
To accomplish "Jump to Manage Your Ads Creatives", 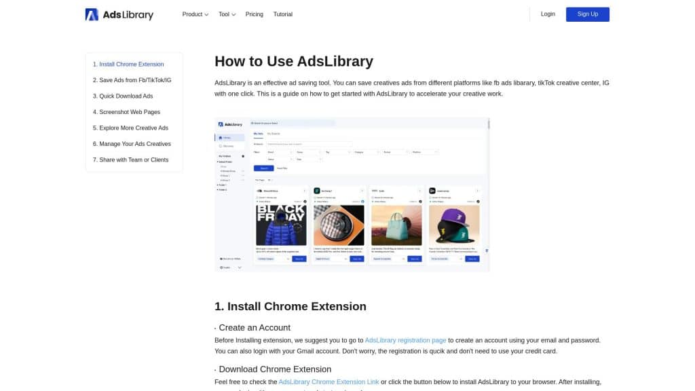I will [132, 144].
